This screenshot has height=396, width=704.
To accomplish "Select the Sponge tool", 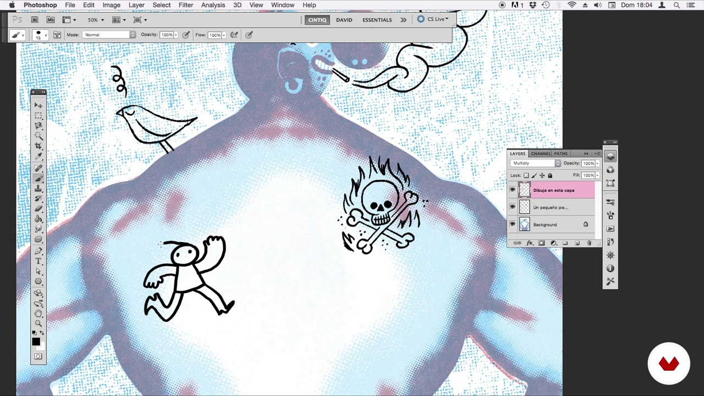I will pos(38,240).
